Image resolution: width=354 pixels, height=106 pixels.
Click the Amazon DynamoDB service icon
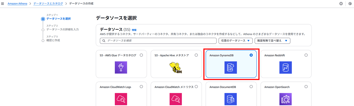coord(231,67)
